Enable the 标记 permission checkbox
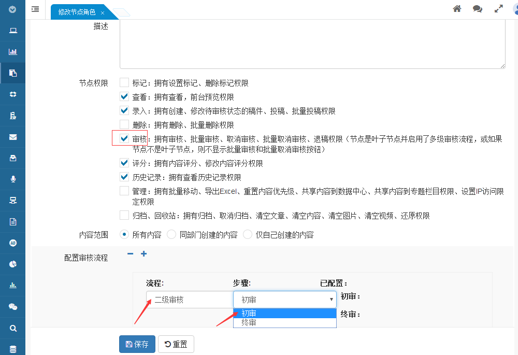 124,82
